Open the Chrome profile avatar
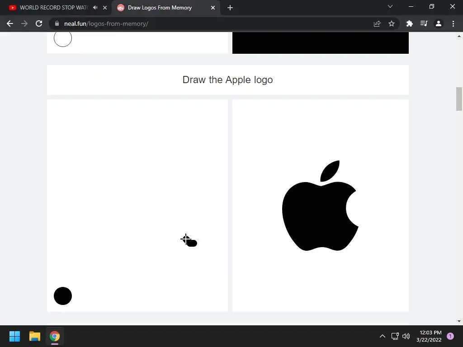 pos(439,23)
